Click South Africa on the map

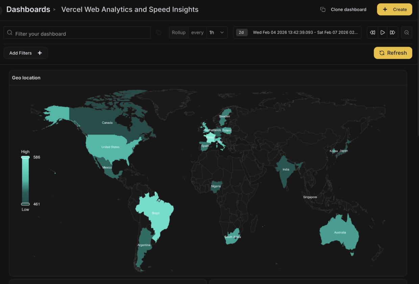(x=232, y=237)
